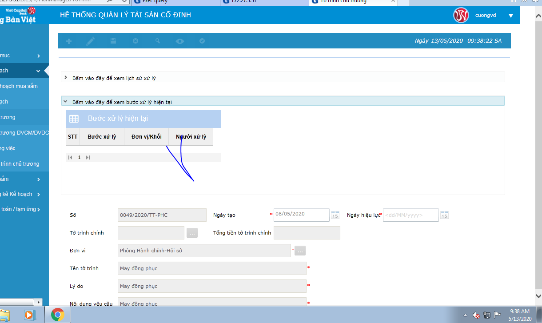Click the taskbar clock 9:38 AM

click(519, 311)
